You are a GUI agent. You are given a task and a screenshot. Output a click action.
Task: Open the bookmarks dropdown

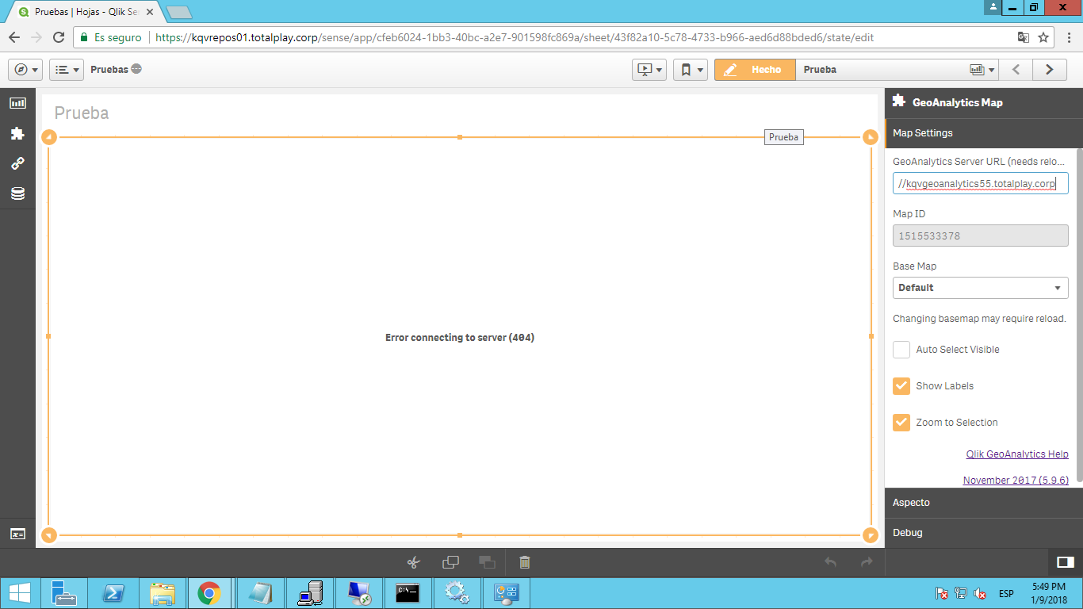point(691,70)
